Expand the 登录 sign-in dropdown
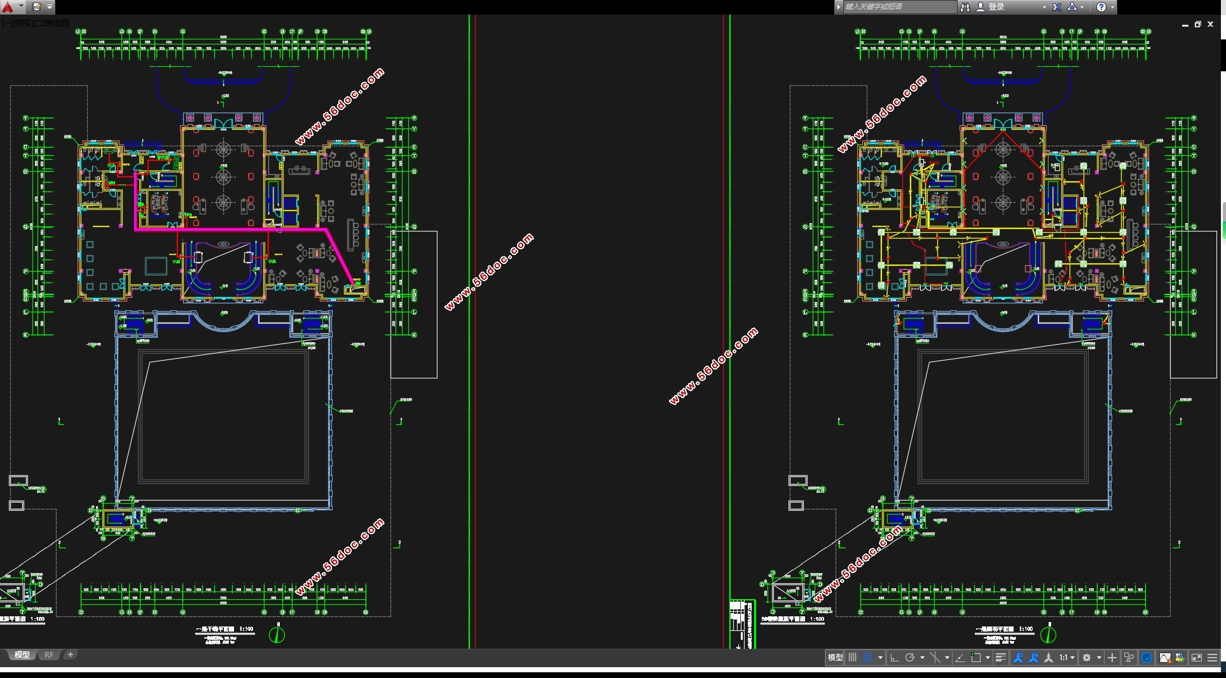 coord(1044,7)
